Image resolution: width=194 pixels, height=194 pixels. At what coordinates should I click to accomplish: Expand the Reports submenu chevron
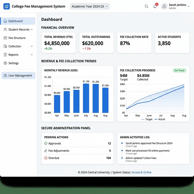pyautogui.click(x=32, y=55)
